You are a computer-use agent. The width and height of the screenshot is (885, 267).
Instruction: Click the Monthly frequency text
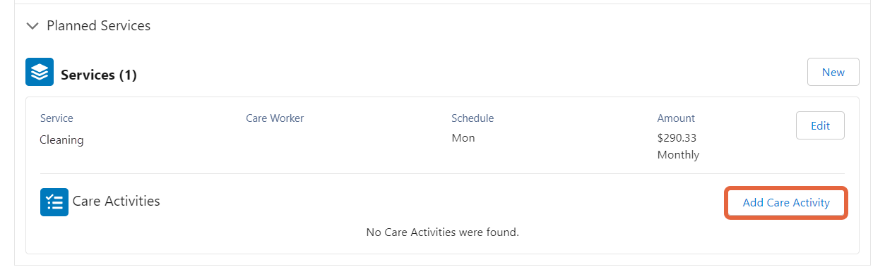tap(678, 154)
